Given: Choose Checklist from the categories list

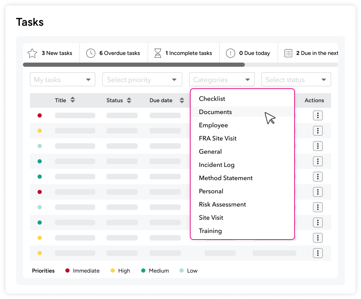Looking at the screenshot, I should [242, 99].
